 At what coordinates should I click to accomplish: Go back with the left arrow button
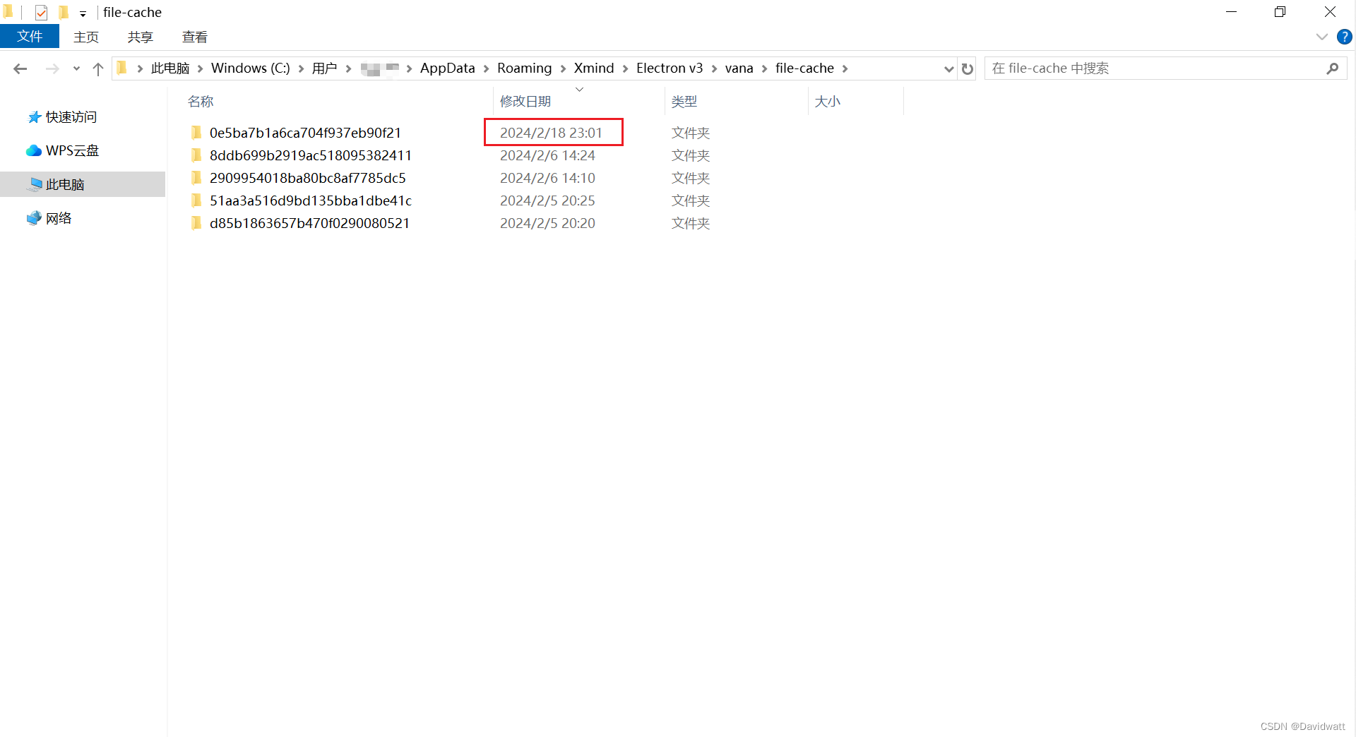pos(20,68)
